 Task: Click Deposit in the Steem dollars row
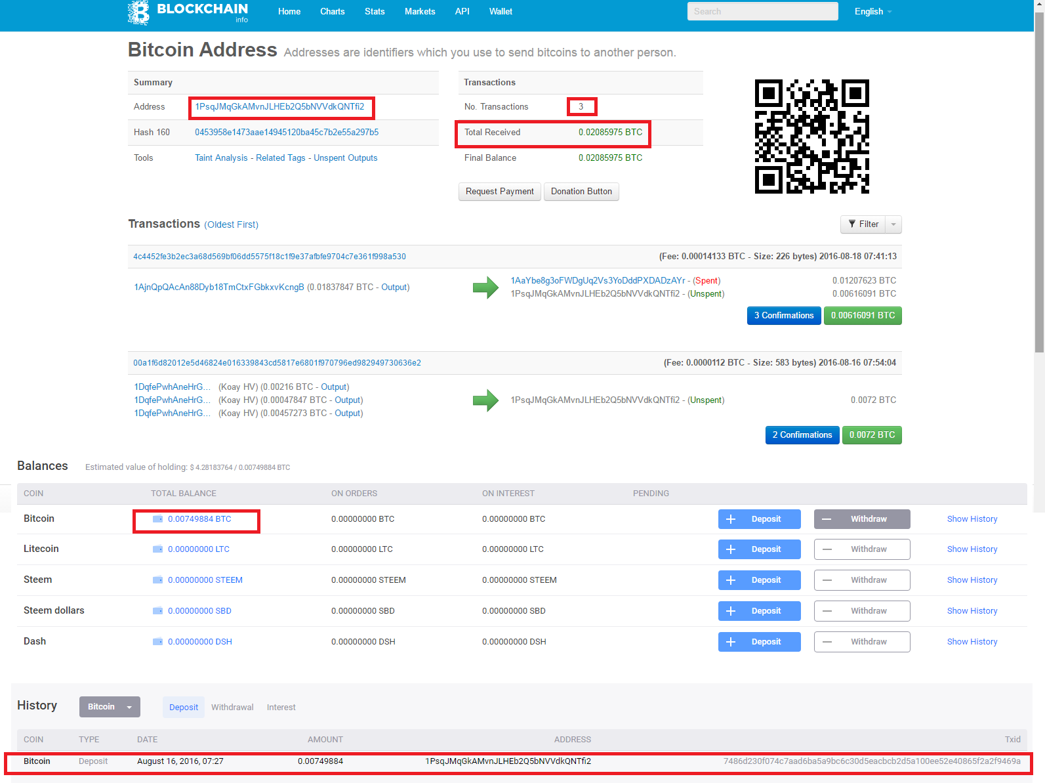[x=760, y=611]
